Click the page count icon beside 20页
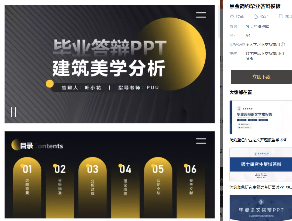This screenshot has width=292, height=221. coord(281,16)
